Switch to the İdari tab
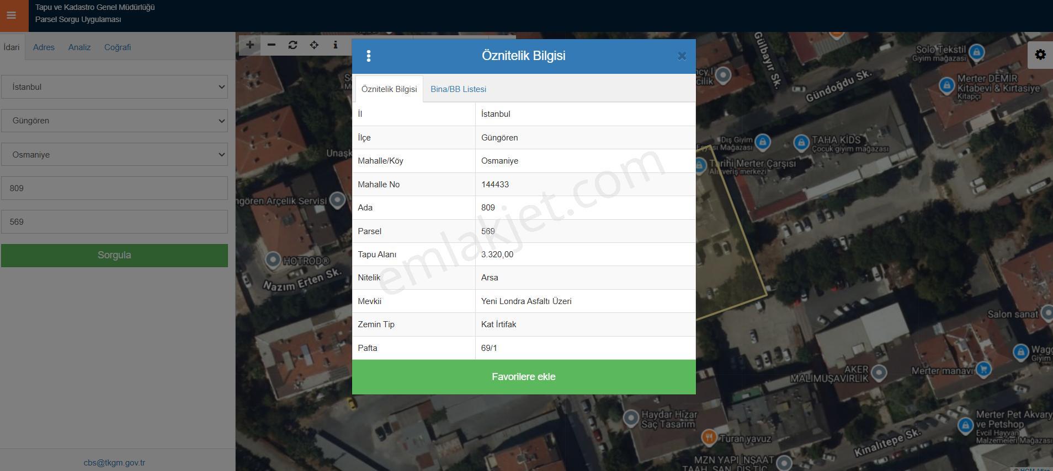 [x=12, y=47]
